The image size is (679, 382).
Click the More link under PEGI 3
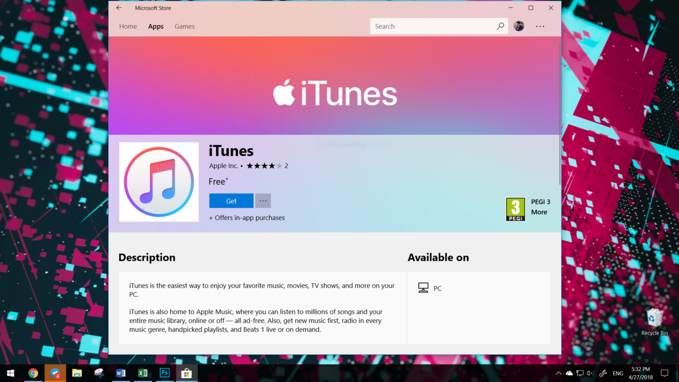(x=539, y=212)
